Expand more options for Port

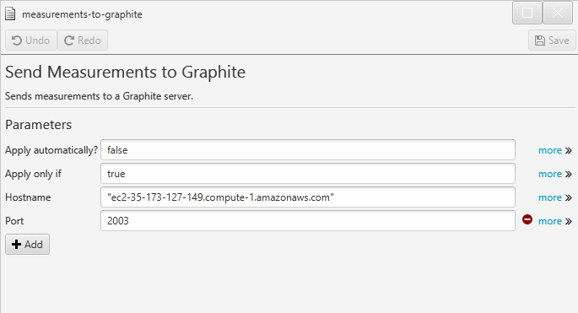click(550, 221)
